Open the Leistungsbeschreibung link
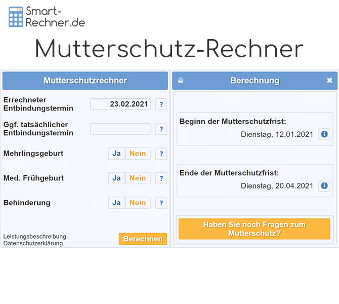Viewport: 339px width, 304px height. [34, 237]
